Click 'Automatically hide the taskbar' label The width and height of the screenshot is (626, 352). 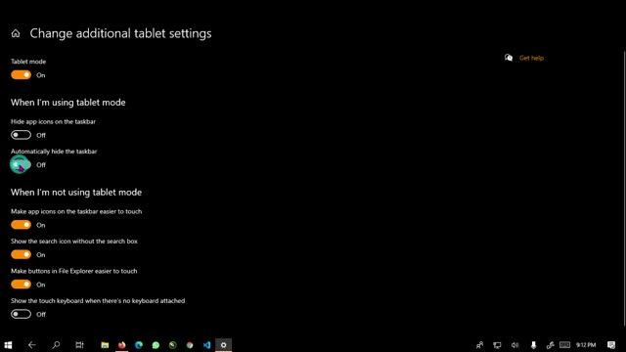[x=54, y=152]
